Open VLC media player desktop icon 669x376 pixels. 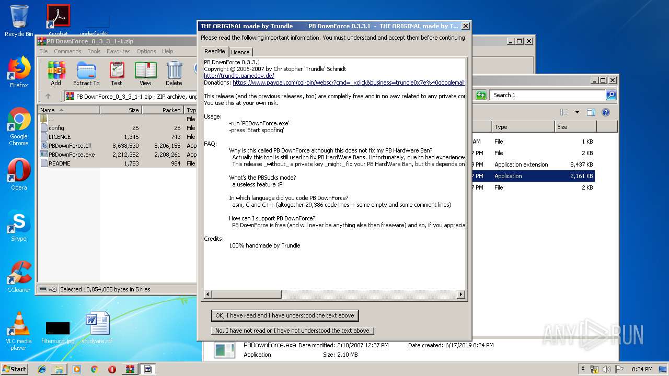[19, 331]
